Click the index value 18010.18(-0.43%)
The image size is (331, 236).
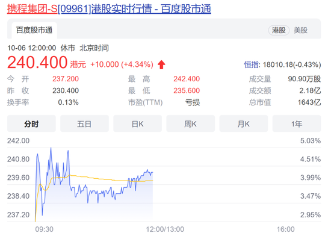click(x=292, y=64)
